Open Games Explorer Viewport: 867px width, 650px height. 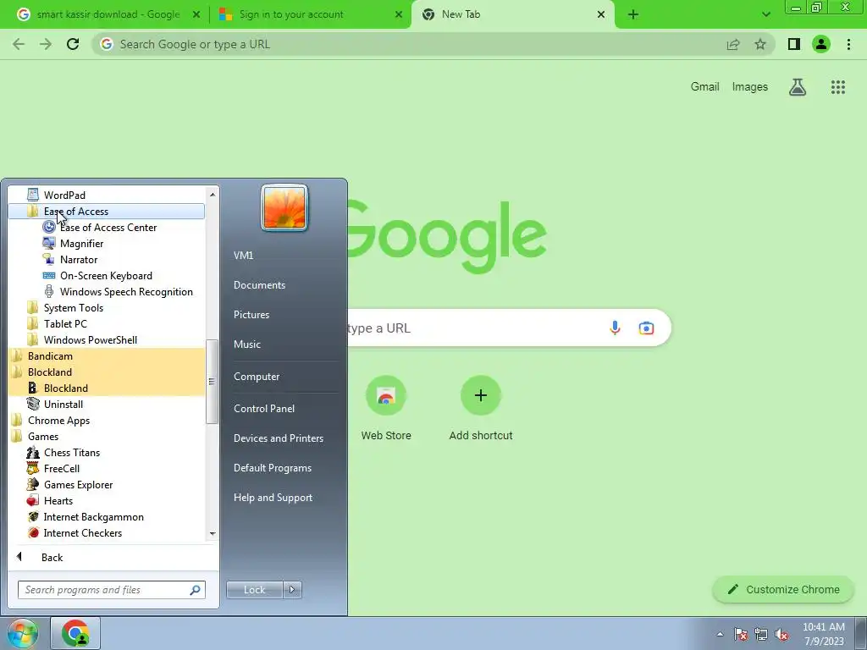(x=78, y=484)
